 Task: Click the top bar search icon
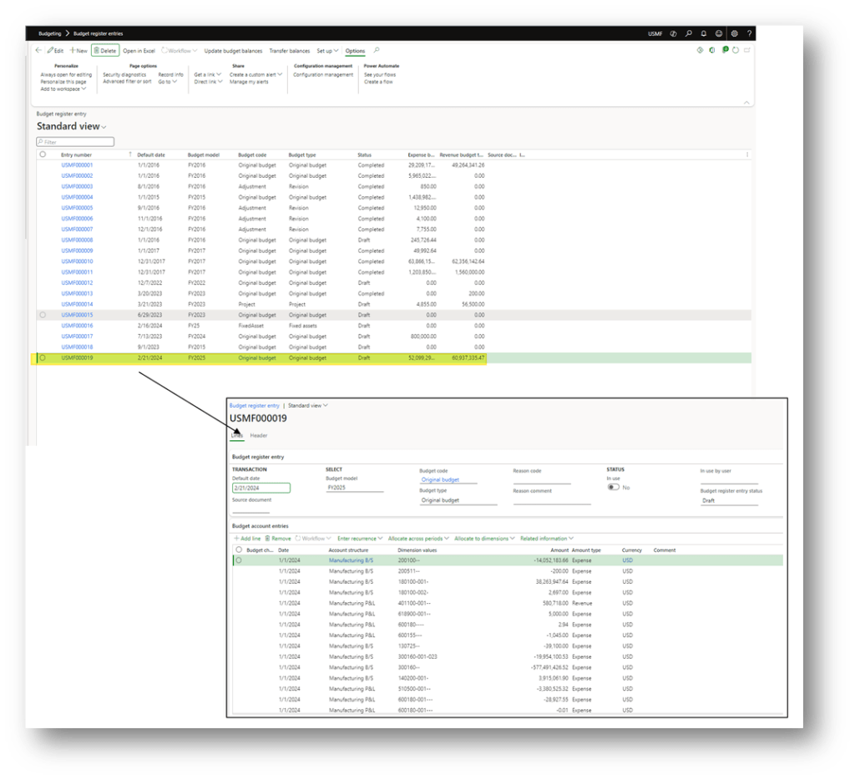[x=688, y=34]
